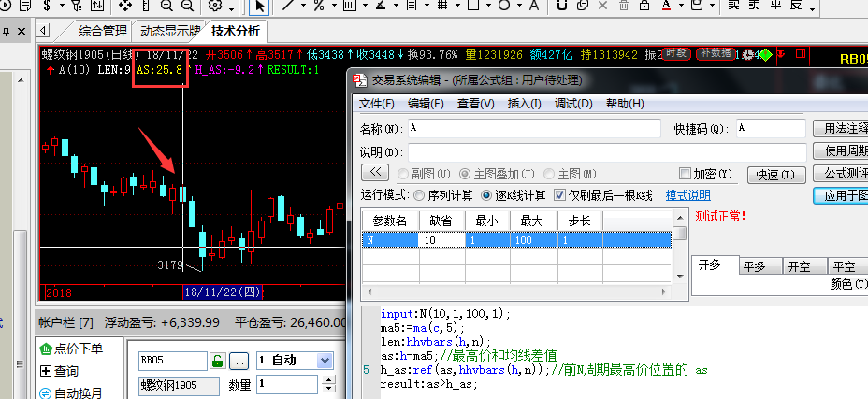
Task: Open dropdown arrow next to dollar icon
Action: [62, 7]
